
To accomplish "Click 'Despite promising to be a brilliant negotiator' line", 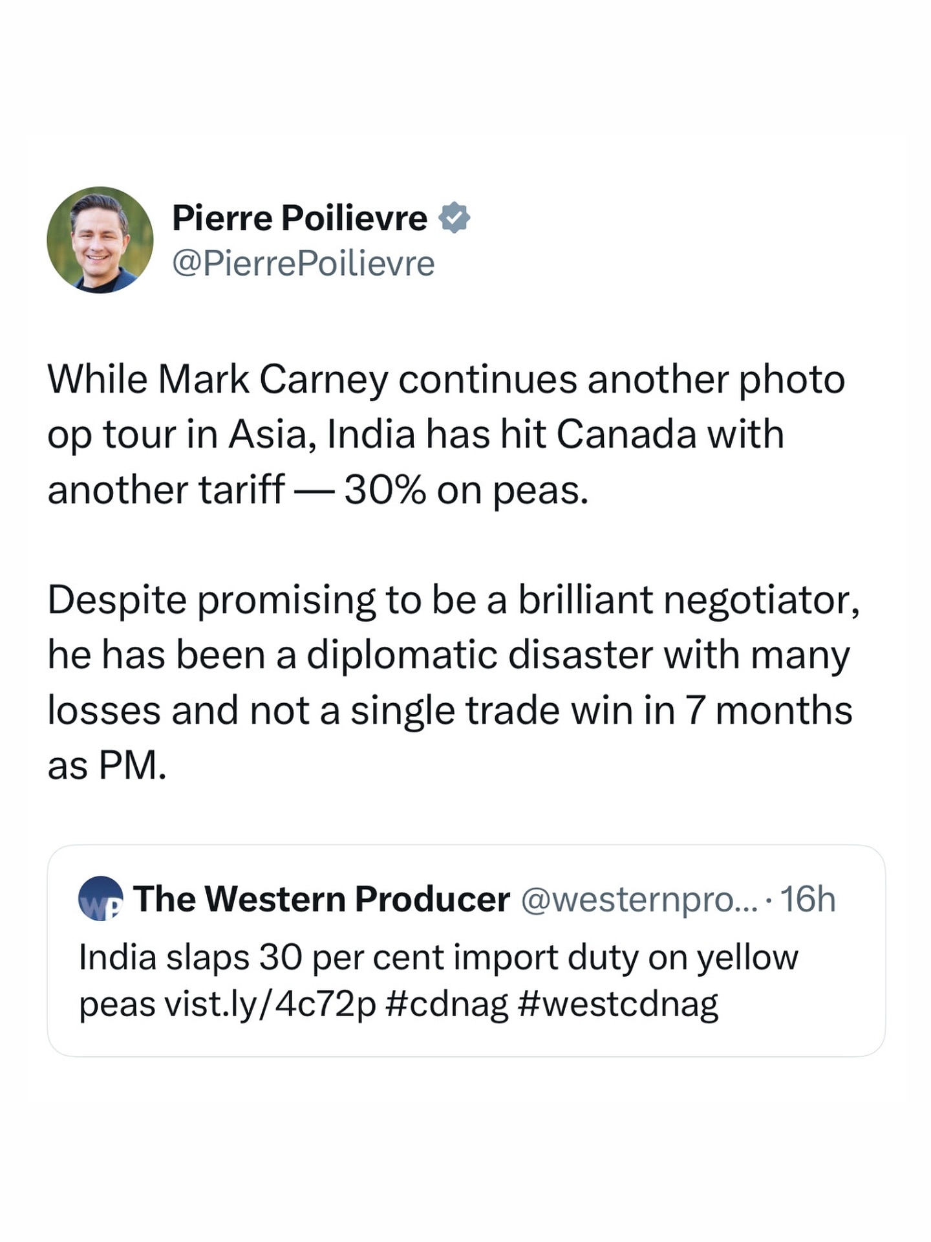I will [453, 600].
